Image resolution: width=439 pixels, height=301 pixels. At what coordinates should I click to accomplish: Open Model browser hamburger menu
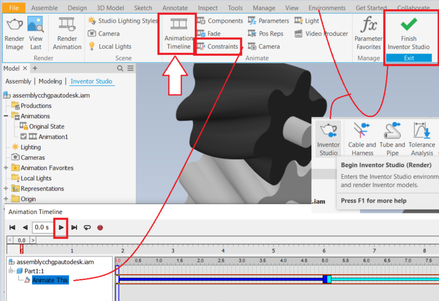point(130,68)
